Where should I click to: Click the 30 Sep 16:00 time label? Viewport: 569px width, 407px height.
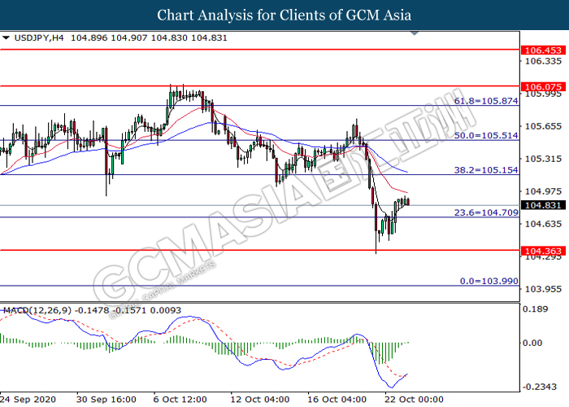pyautogui.click(x=106, y=400)
